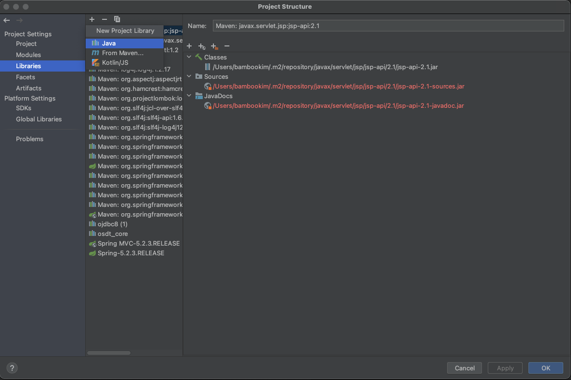Screen dimensions: 571x380
Task: Click the library Name input field
Action: coord(388,26)
